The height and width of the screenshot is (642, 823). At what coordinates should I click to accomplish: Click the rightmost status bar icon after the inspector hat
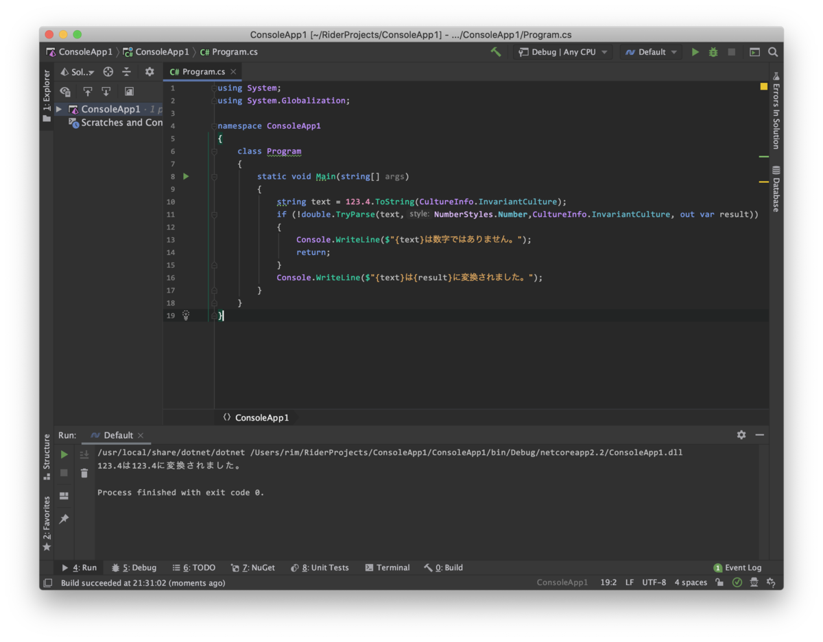[x=772, y=583]
